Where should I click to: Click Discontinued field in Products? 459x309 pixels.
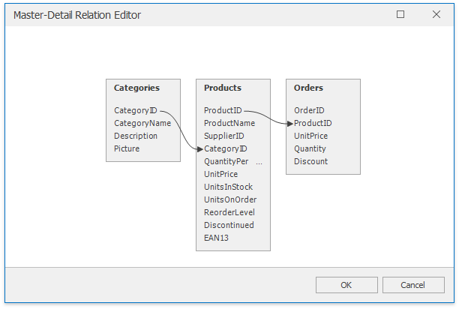pyautogui.click(x=229, y=225)
